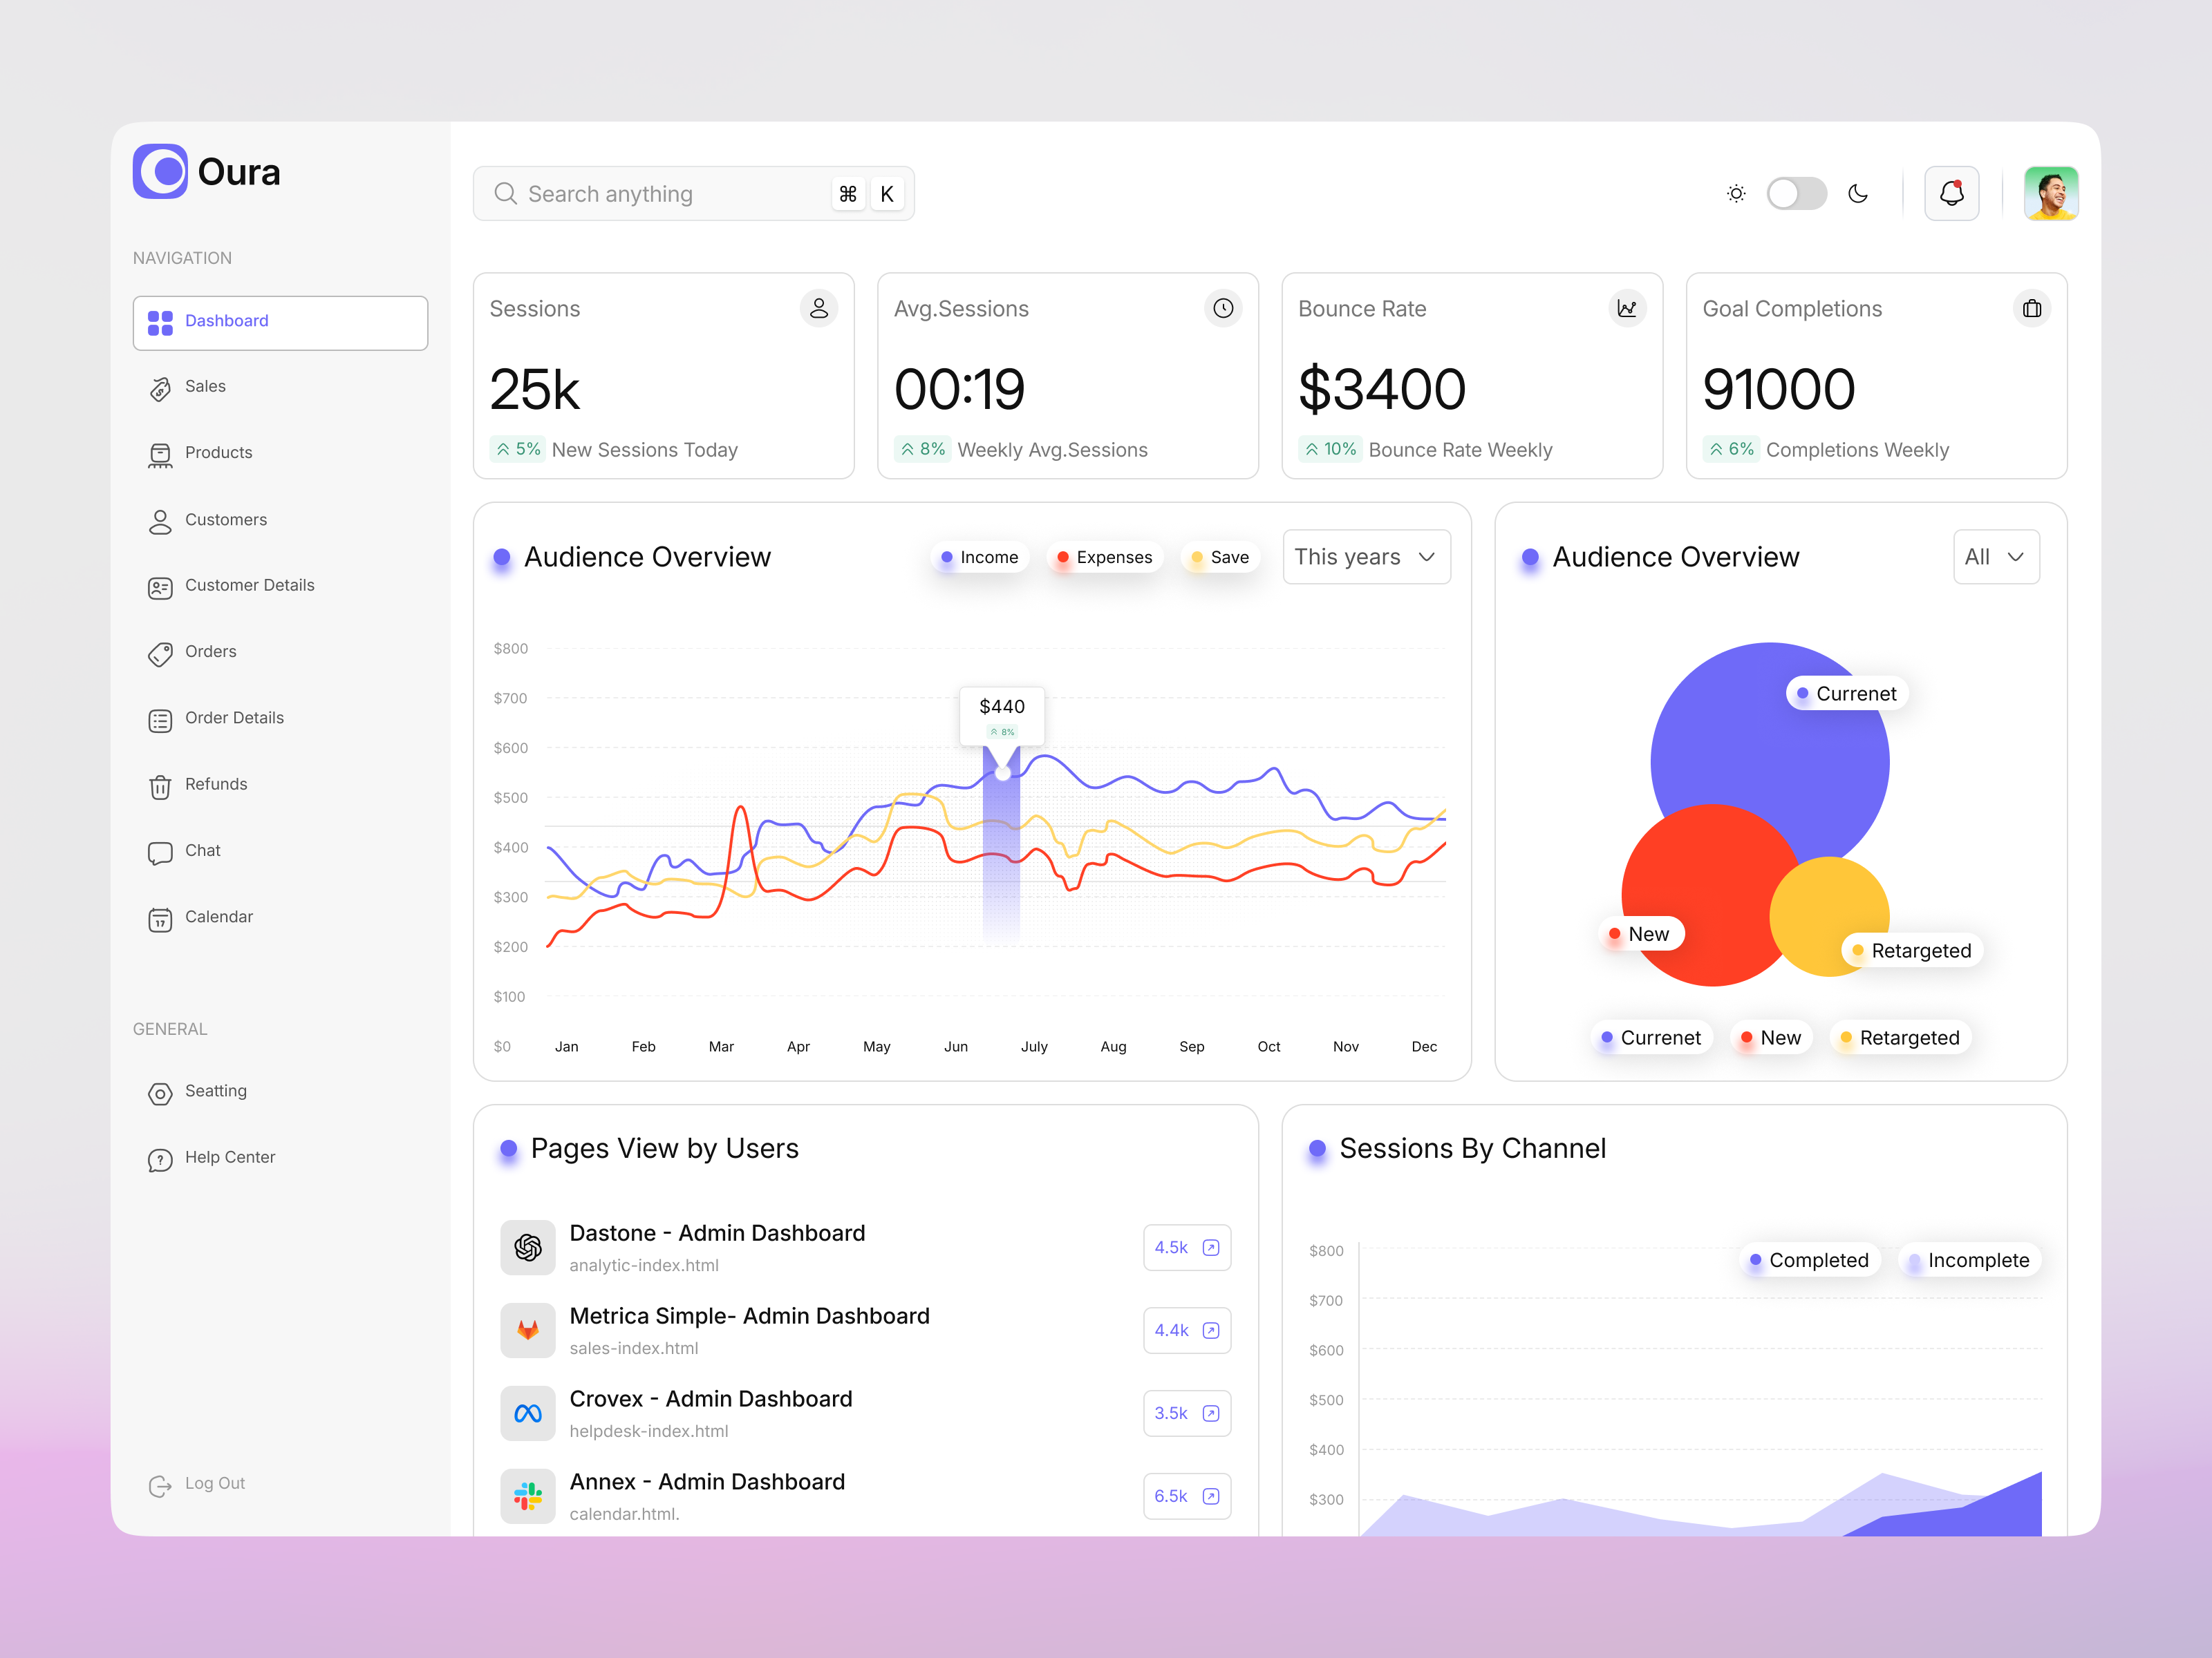Toggle the Expenses series in Audience Overview
This screenshot has height=1658, width=2212.
pos(1104,557)
